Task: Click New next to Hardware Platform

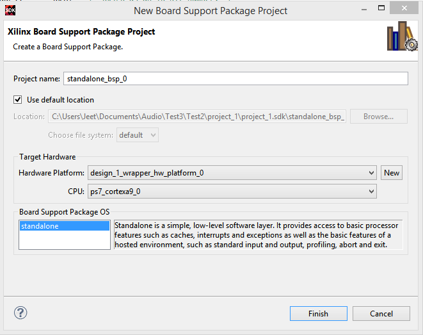Action: click(x=392, y=173)
